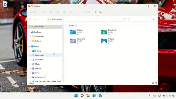The width and height of the screenshot is (176, 99).
Task: Collapse the Folders (4) group
Action: (66, 26)
